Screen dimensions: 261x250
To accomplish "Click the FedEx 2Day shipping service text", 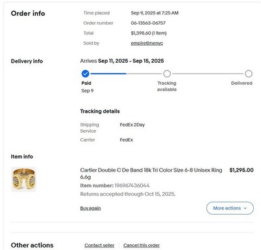I will click(x=132, y=125).
